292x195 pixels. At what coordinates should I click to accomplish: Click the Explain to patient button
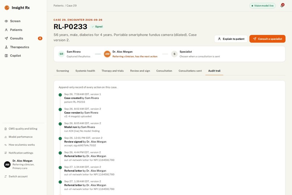pos(231,39)
